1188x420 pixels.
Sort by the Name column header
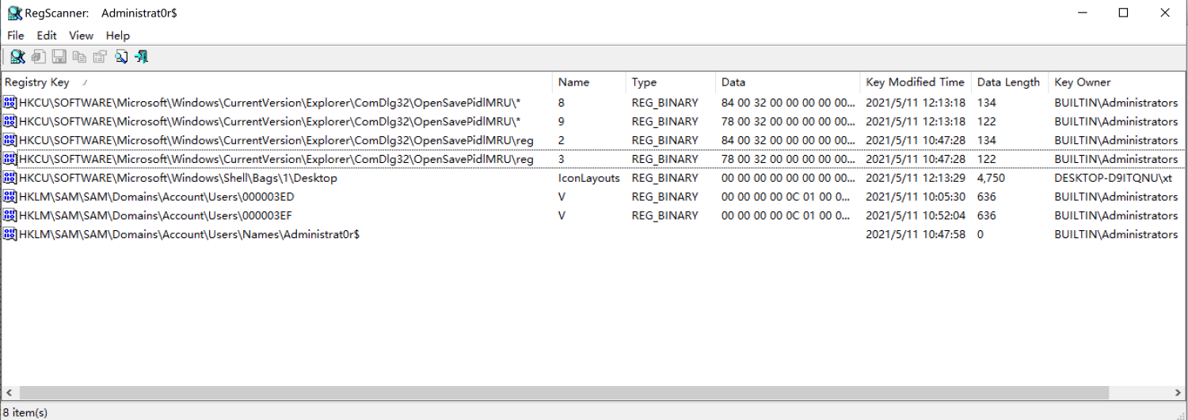(x=588, y=82)
